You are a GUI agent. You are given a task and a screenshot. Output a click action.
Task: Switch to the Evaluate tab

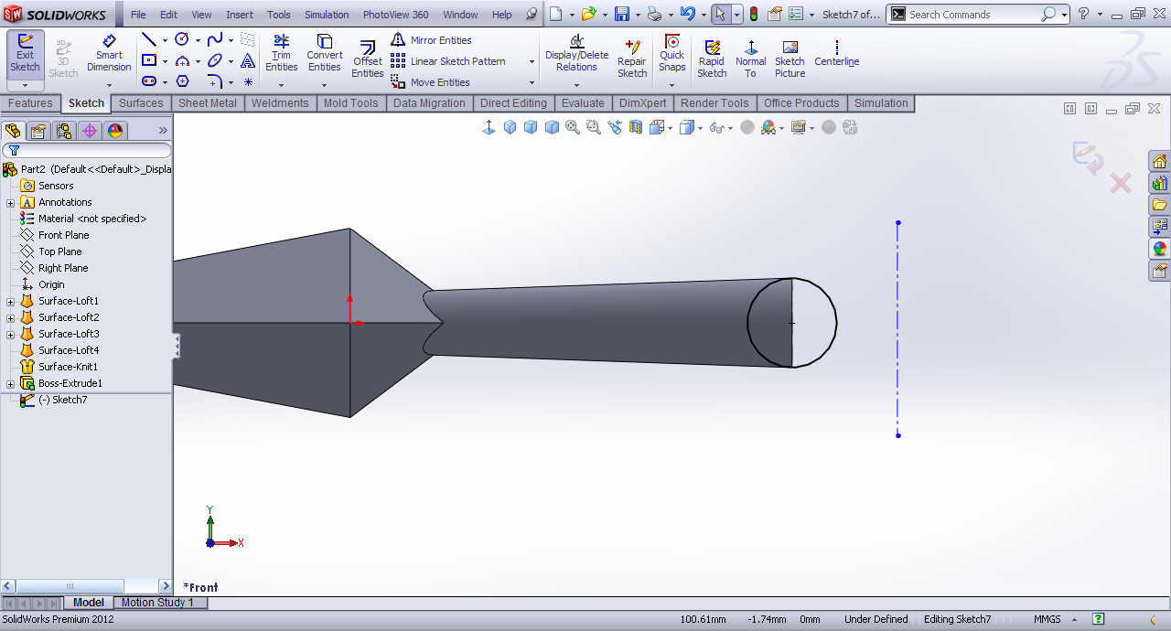pos(583,103)
